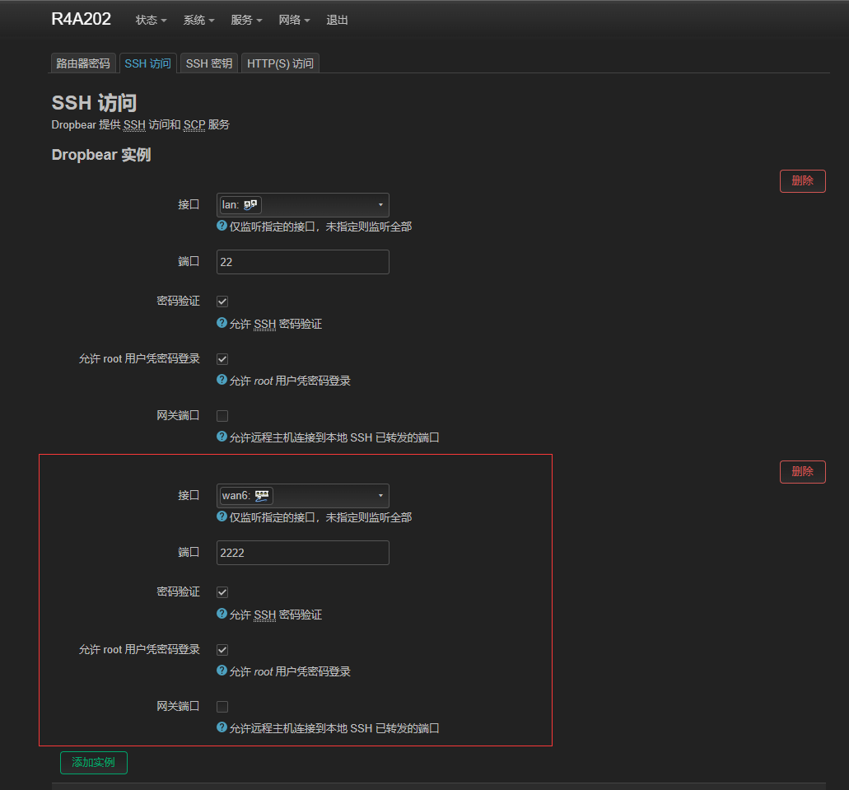Click 退出 to log out

337,20
